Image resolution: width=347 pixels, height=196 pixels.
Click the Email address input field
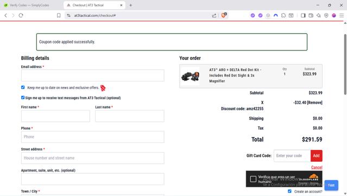click(93, 75)
